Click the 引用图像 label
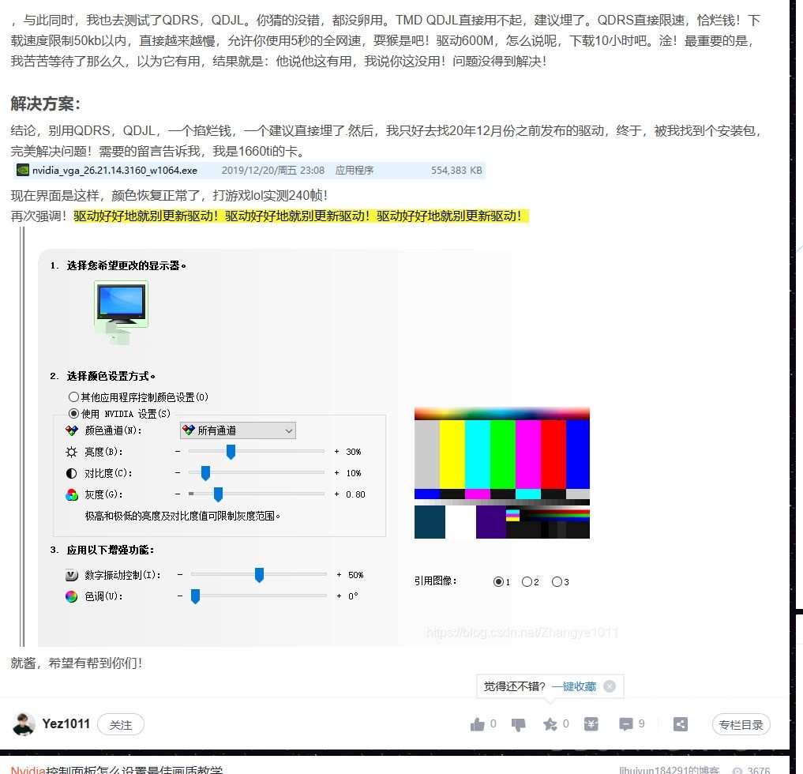 tap(435, 580)
